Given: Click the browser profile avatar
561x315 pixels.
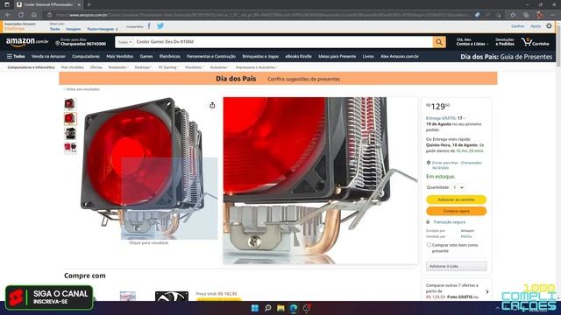Looking at the screenshot, I should pyautogui.click(x=539, y=15).
